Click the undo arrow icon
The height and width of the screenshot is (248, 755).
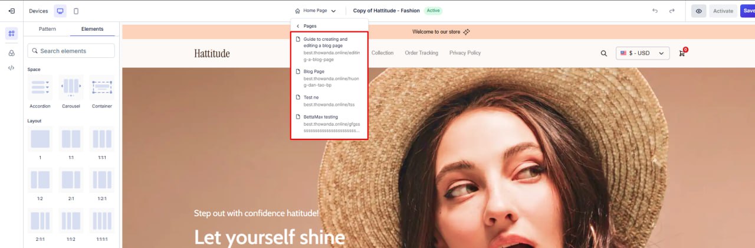[x=655, y=11]
